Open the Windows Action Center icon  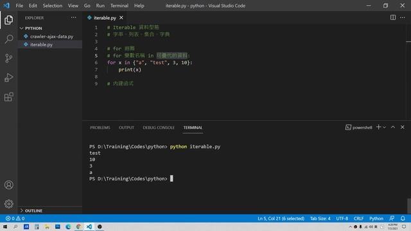pos(404,227)
